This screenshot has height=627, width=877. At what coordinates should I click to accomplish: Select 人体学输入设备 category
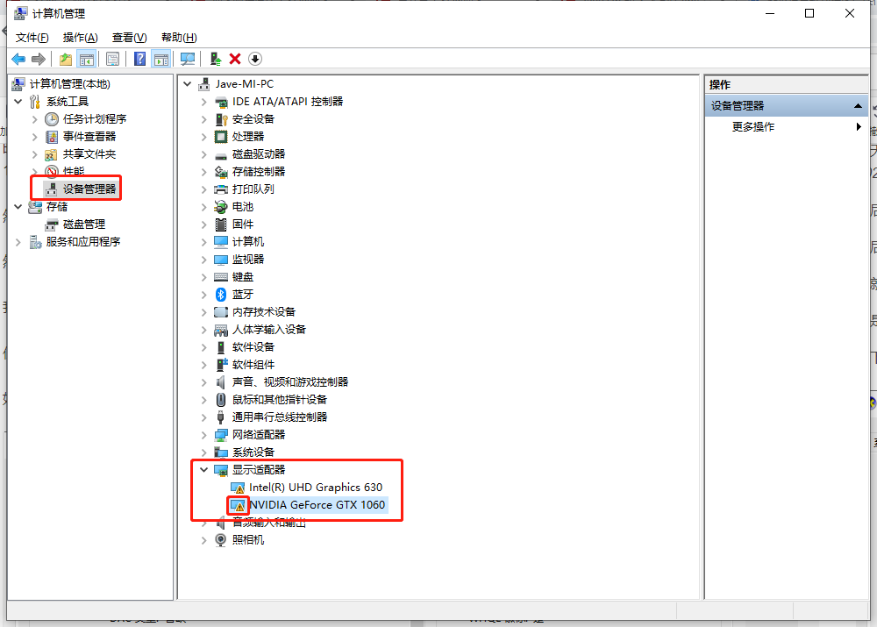click(x=269, y=330)
